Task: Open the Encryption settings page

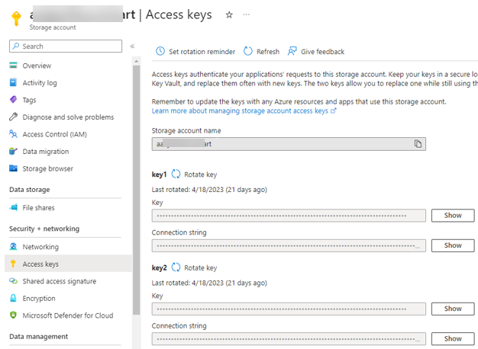Action: pyautogui.click(x=39, y=299)
